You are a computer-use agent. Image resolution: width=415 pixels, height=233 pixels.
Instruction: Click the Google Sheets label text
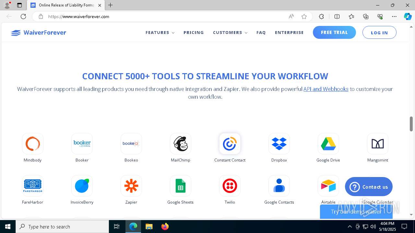pos(181,202)
